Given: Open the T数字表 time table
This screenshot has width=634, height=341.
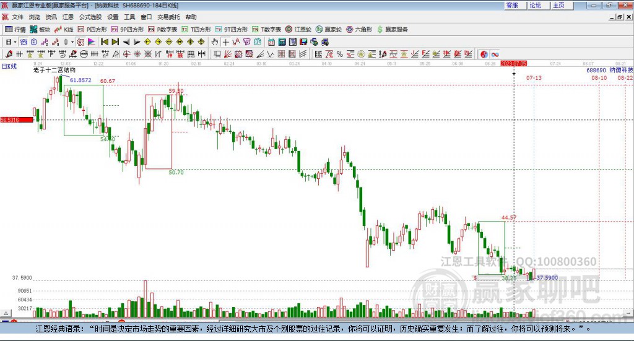Looking at the screenshot, I should tap(266, 30).
